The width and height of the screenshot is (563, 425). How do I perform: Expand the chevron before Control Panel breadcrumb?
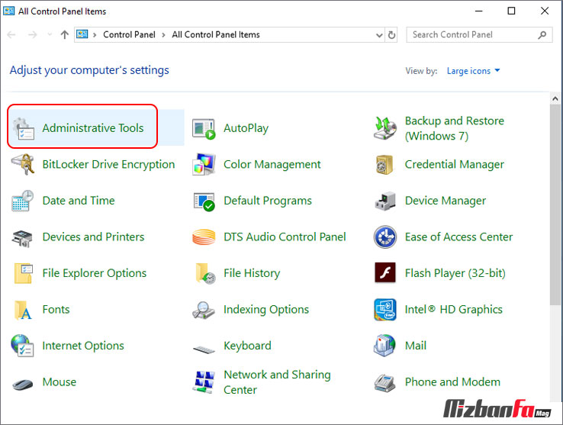(95, 35)
